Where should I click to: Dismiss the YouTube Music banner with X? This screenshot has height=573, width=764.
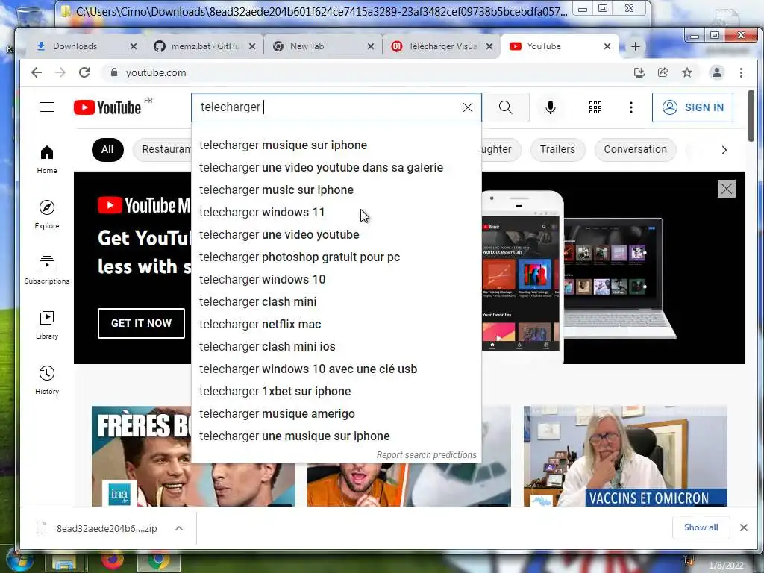(727, 189)
